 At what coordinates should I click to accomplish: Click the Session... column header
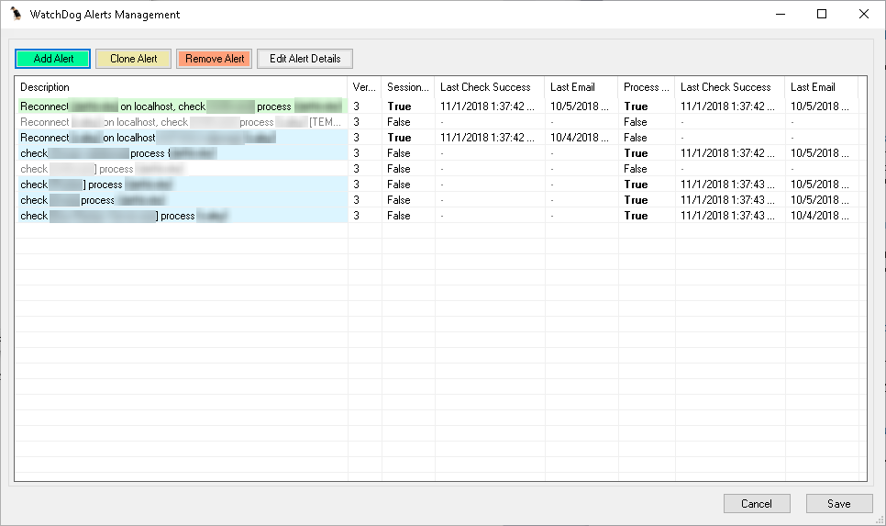[x=408, y=87]
